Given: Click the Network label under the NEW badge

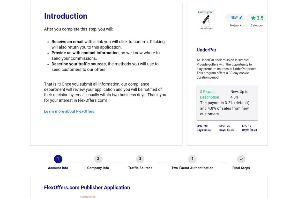Looking at the screenshot, I should coord(235,25).
